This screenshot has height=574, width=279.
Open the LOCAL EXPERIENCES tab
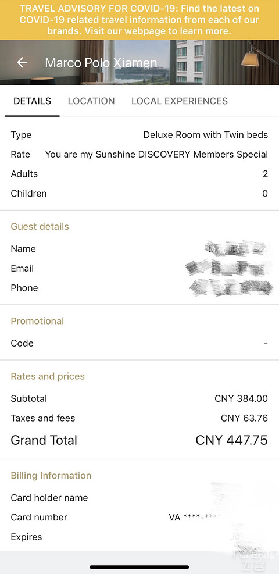tap(180, 101)
